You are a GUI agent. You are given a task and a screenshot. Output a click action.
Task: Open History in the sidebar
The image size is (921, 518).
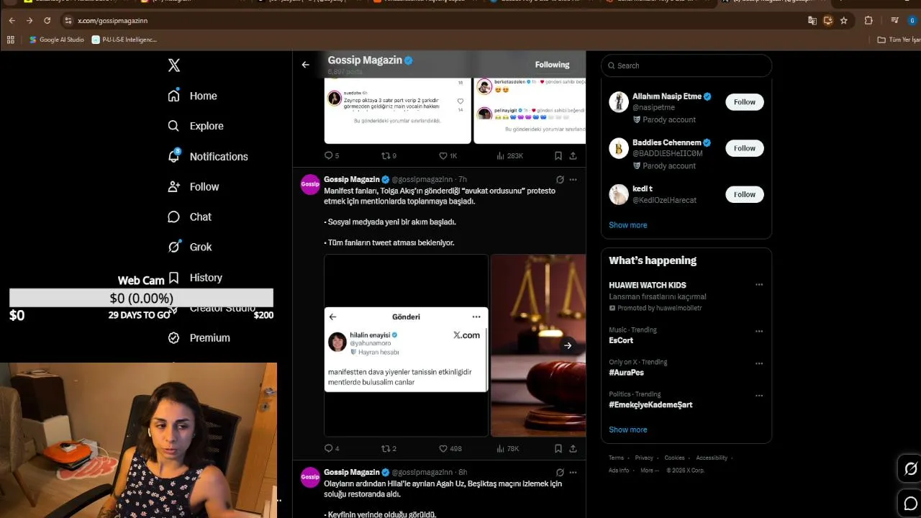pyautogui.click(x=195, y=278)
